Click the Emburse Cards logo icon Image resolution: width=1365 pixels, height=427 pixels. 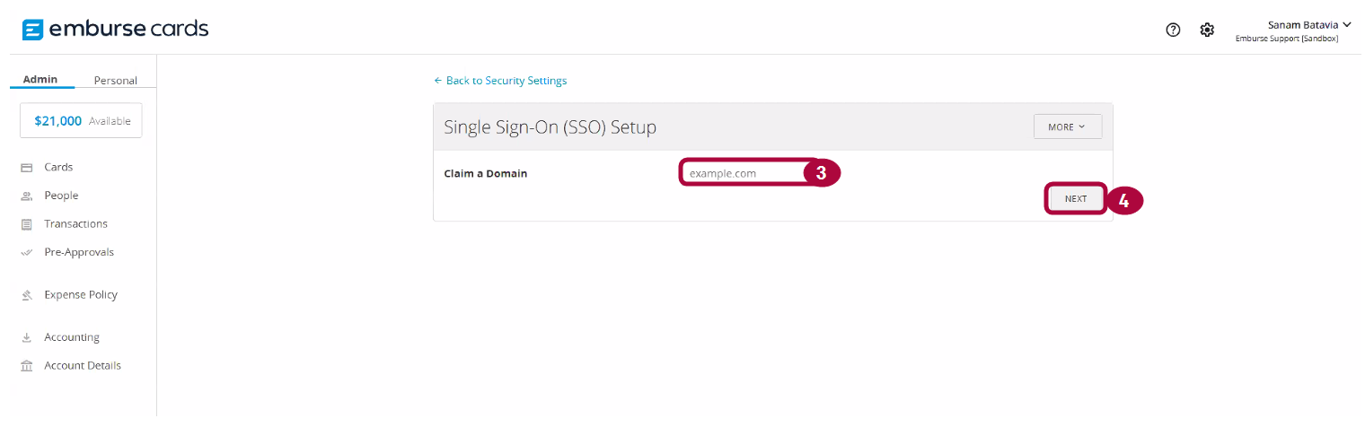click(x=32, y=30)
